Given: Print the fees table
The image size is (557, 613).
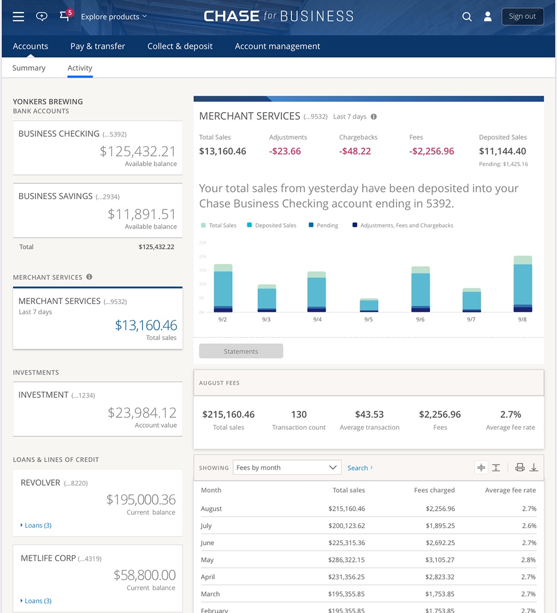Looking at the screenshot, I should click(x=519, y=467).
